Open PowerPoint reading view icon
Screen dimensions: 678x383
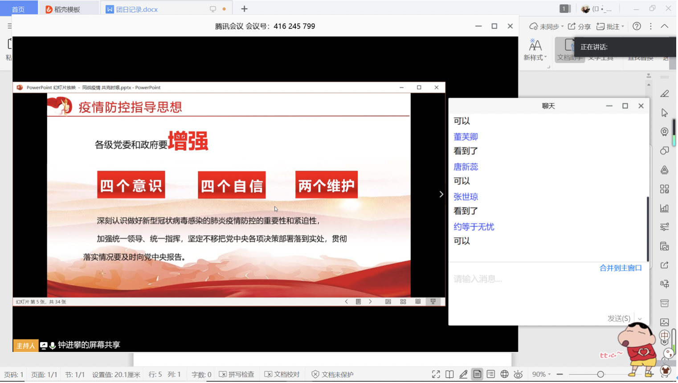(419, 302)
